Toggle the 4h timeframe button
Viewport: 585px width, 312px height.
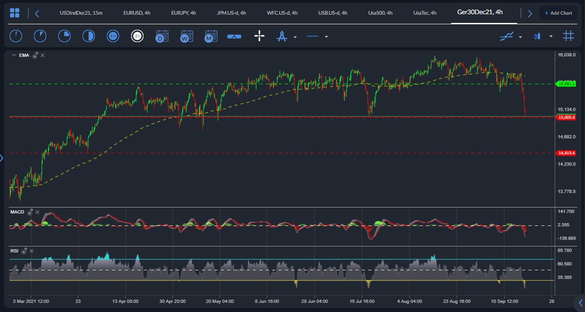point(137,36)
